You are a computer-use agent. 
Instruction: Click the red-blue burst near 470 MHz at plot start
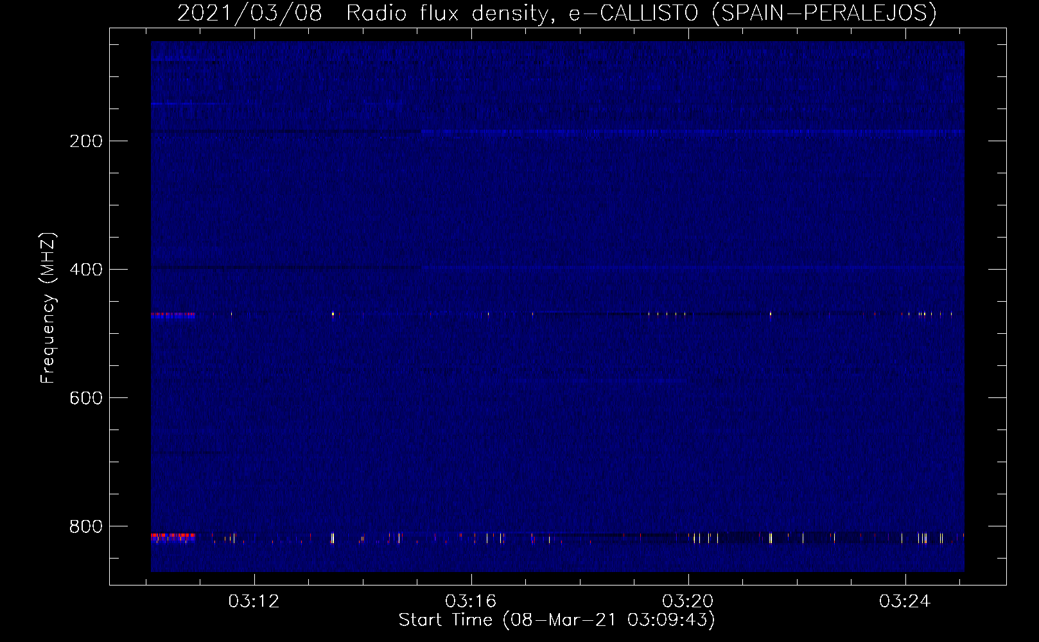click(173, 315)
